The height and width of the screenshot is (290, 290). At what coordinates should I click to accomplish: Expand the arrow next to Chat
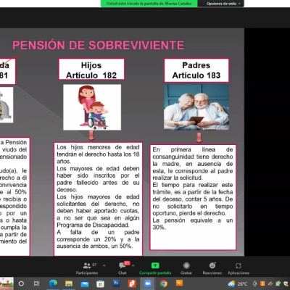click(x=133, y=265)
